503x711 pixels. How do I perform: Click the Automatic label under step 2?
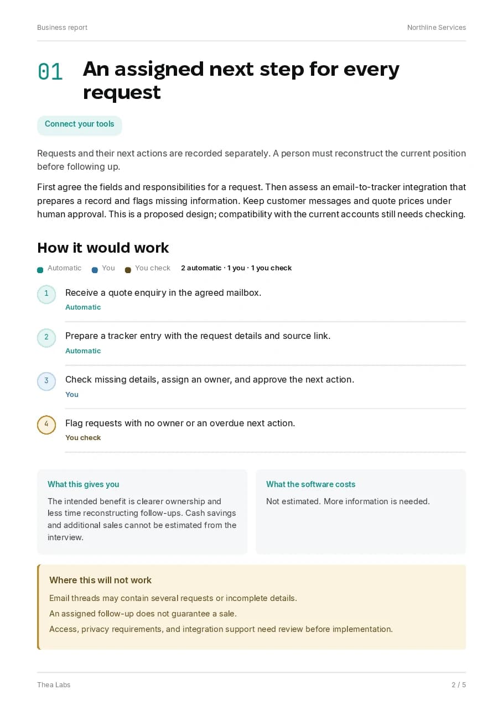[x=83, y=351]
